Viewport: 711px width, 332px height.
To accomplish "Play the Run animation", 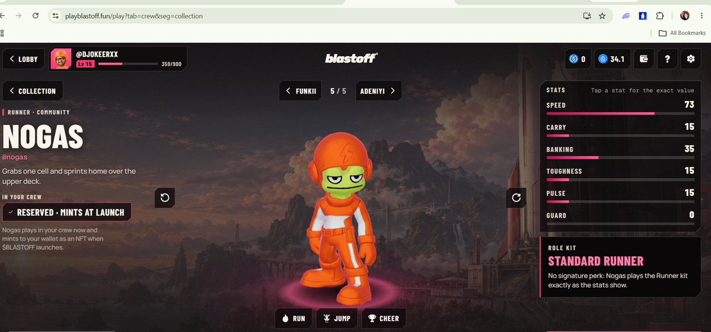I will pos(294,318).
